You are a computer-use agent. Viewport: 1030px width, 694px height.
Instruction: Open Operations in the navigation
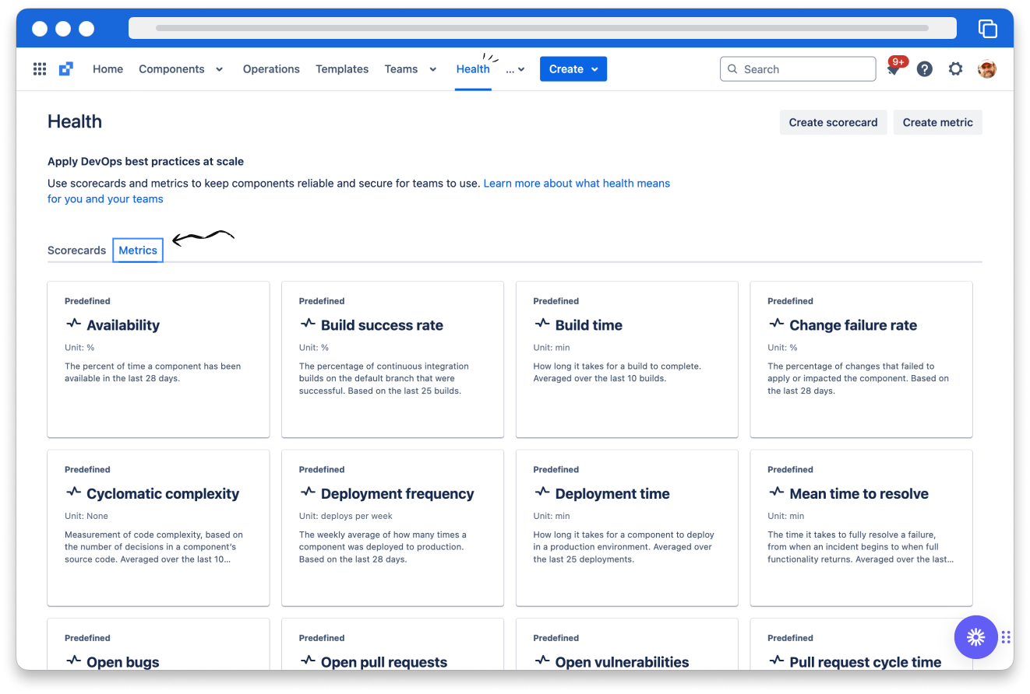[x=271, y=69]
